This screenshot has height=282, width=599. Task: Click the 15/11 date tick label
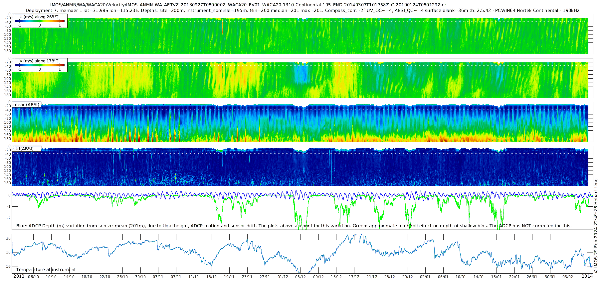(212, 277)
